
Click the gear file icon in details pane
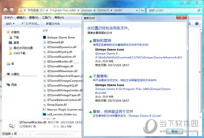(11, 125)
